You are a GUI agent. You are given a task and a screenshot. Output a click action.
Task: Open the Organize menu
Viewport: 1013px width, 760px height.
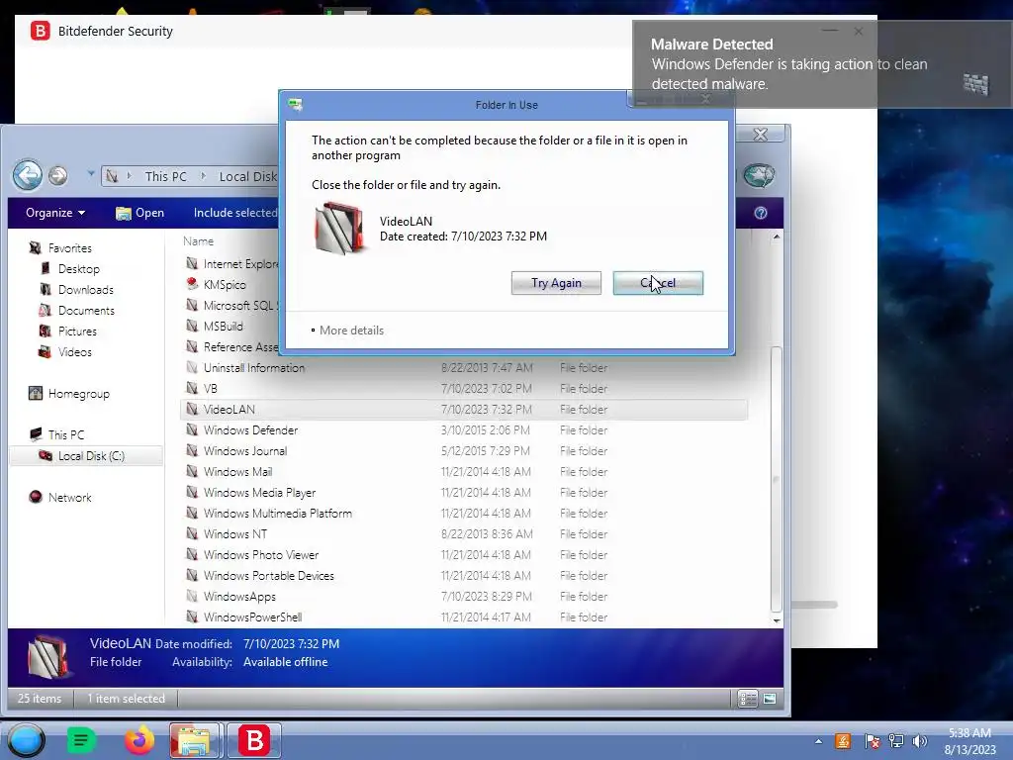click(55, 213)
